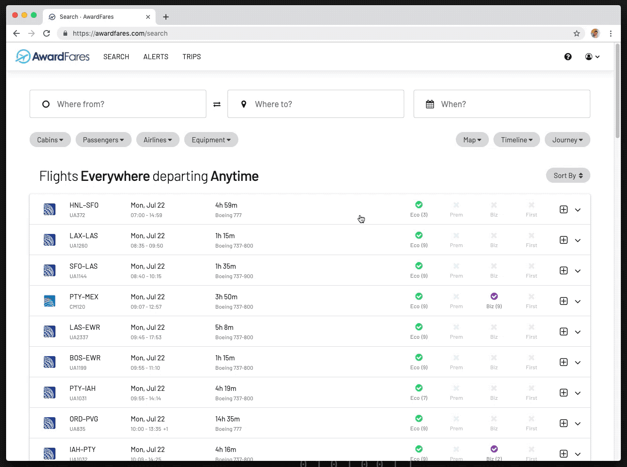Add PTY-MEX flight with plus icon
627x467 pixels.
[564, 301]
